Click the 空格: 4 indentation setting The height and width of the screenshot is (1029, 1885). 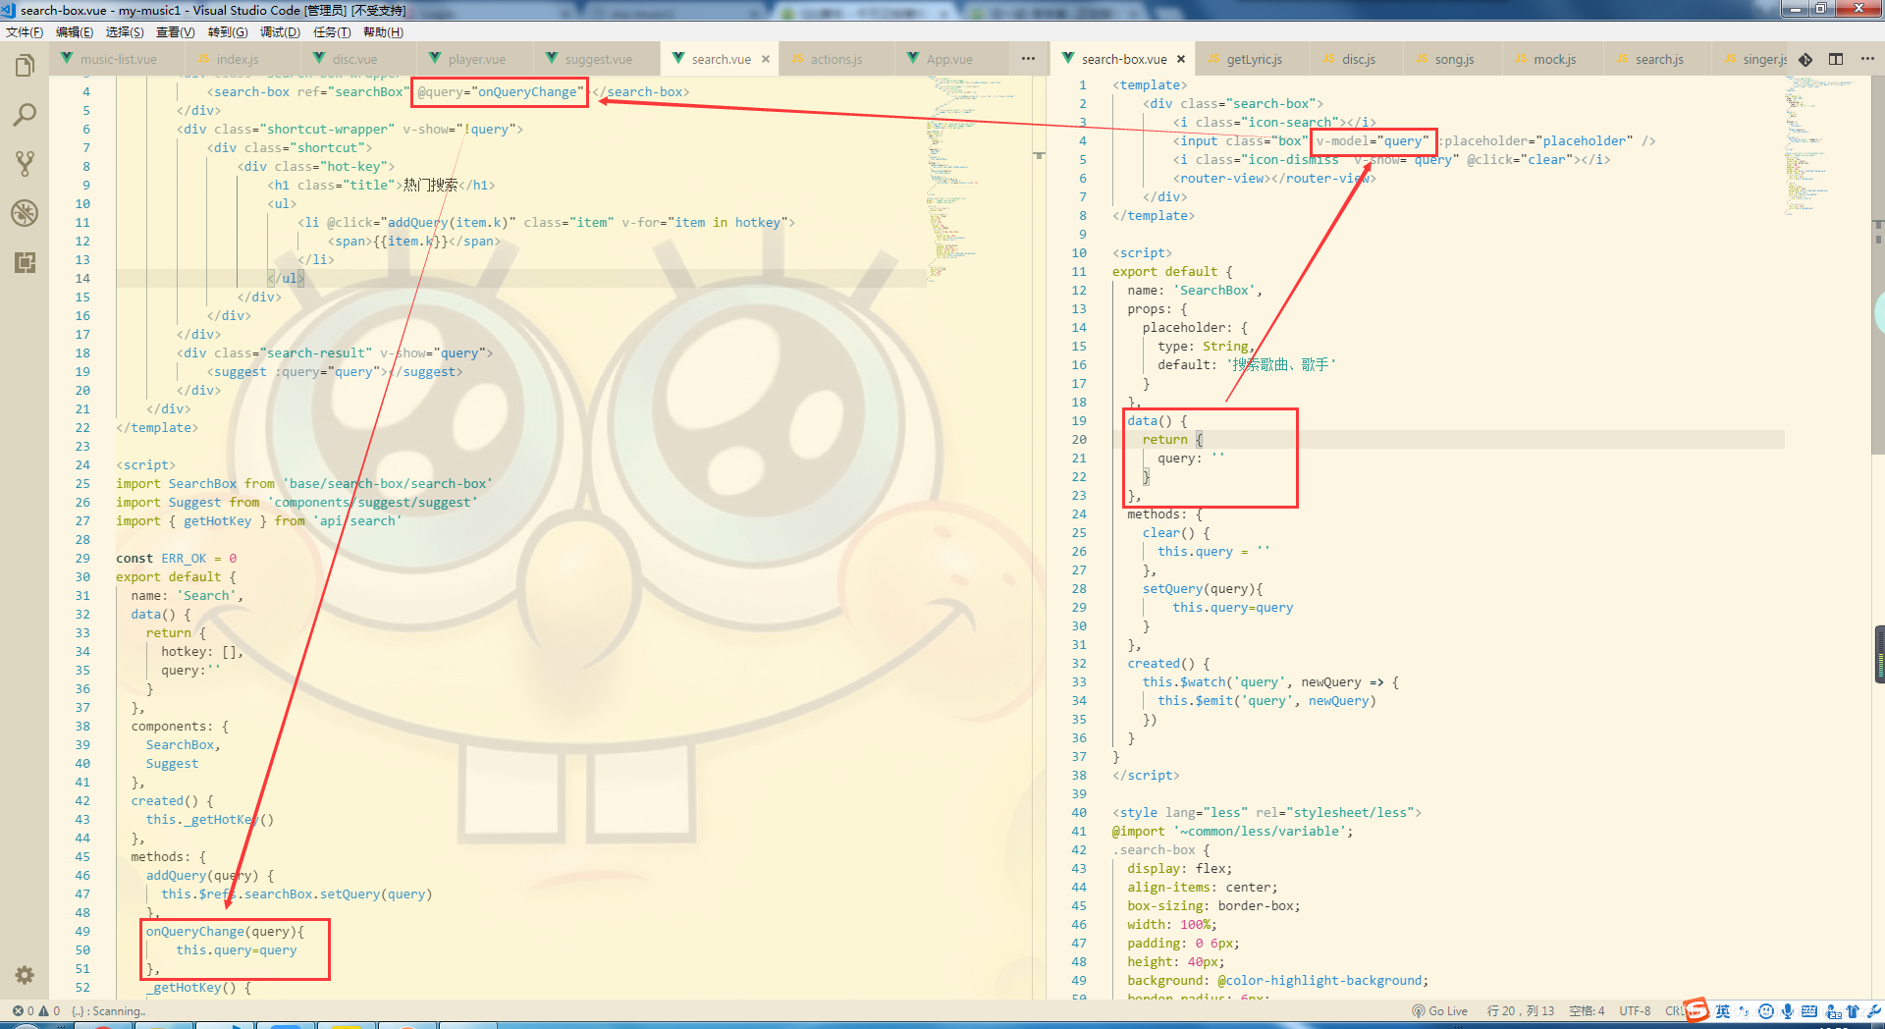1587,1010
